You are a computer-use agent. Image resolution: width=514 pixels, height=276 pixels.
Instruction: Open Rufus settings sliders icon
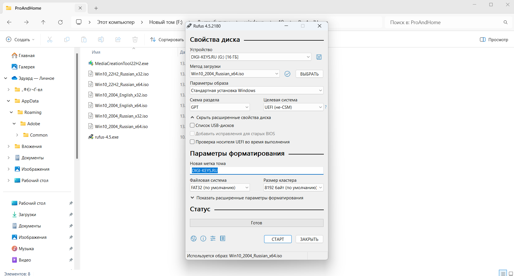213,239
